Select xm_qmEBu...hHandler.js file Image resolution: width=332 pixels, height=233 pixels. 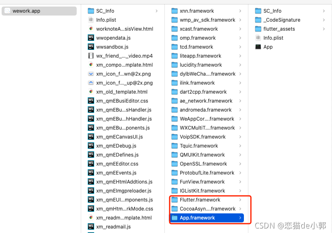click(x=123, y=119)
